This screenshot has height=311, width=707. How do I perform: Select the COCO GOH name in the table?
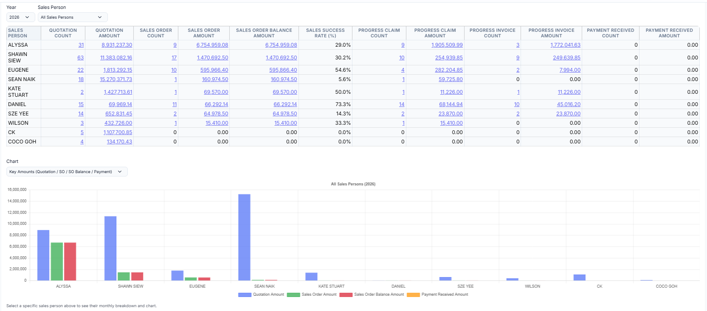[x=22, y=142]
